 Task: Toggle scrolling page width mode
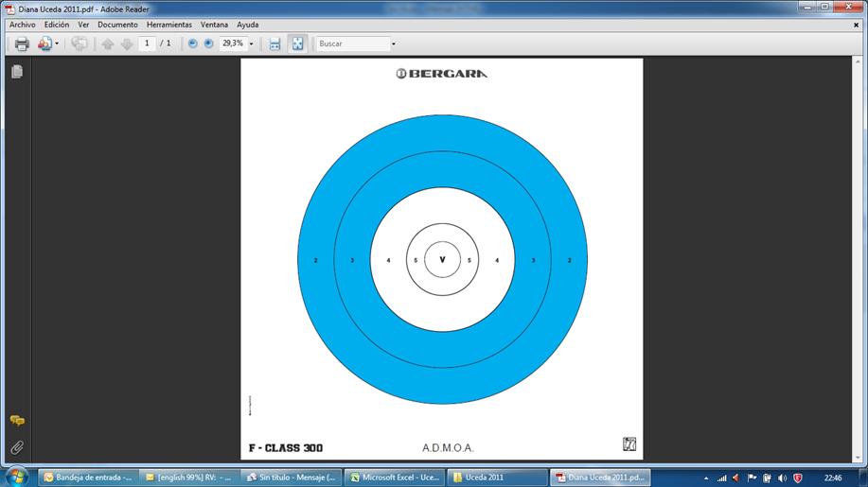coord(275,43)
